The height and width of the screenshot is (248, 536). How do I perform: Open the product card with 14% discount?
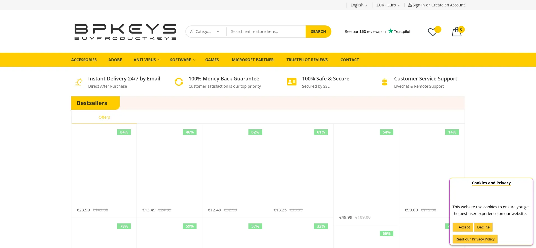[x=432, y=171]
